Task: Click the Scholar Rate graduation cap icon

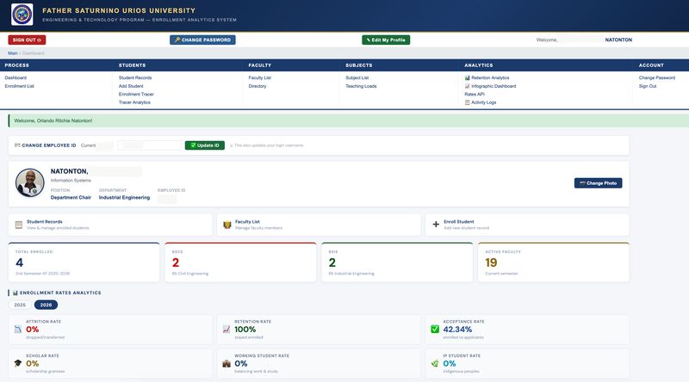Action: (18, 363)
